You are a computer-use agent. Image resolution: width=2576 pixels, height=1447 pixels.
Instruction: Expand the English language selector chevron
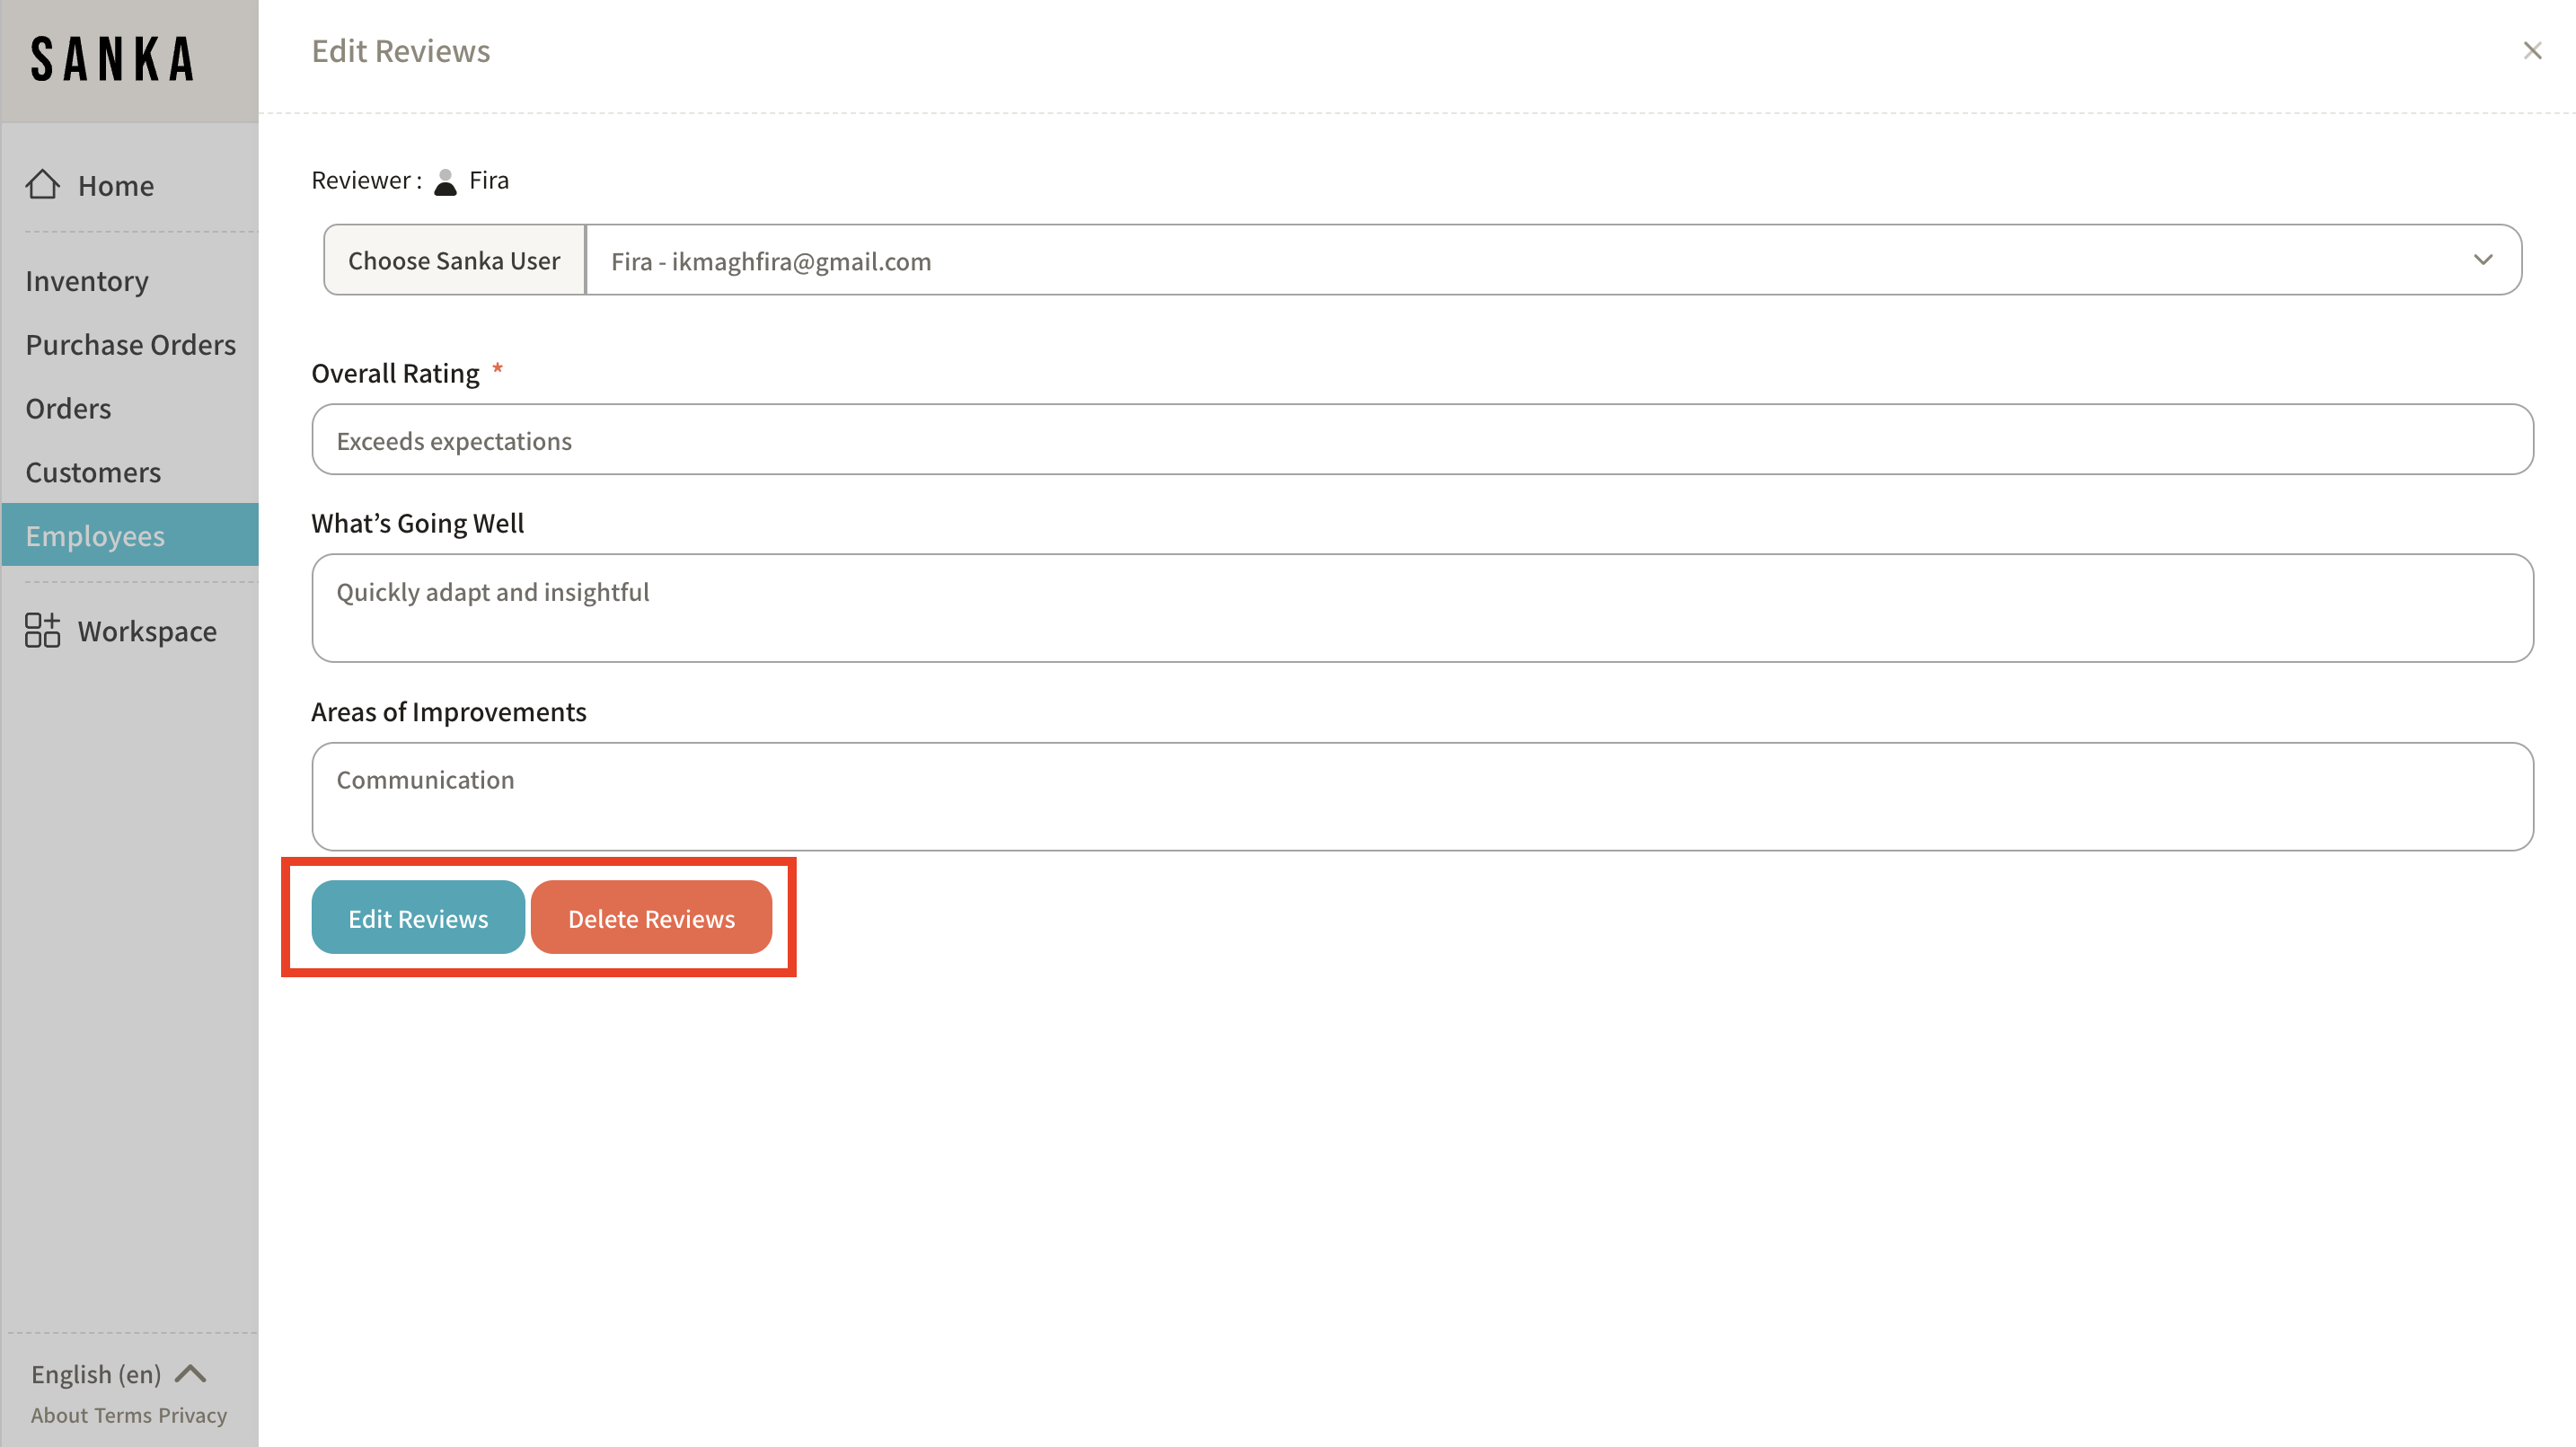tap(190, 1373)
